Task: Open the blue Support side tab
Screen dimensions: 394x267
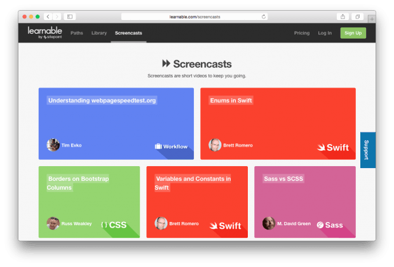Action: pyautogui.click(x=367, y=150)
